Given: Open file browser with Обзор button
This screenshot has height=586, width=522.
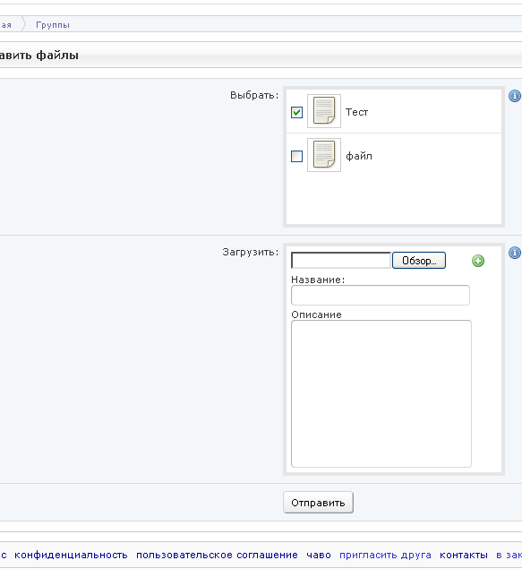Looking at the screenshot, I should [419, 261].
